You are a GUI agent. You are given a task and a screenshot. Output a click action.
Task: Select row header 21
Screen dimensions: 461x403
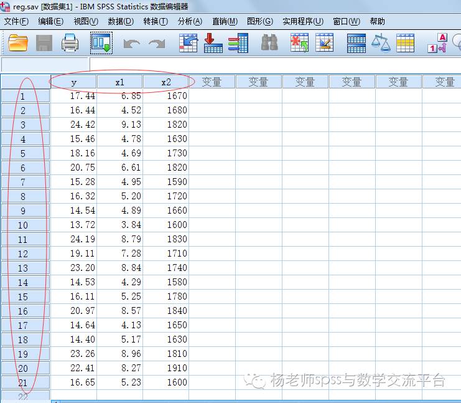point(26,382)
